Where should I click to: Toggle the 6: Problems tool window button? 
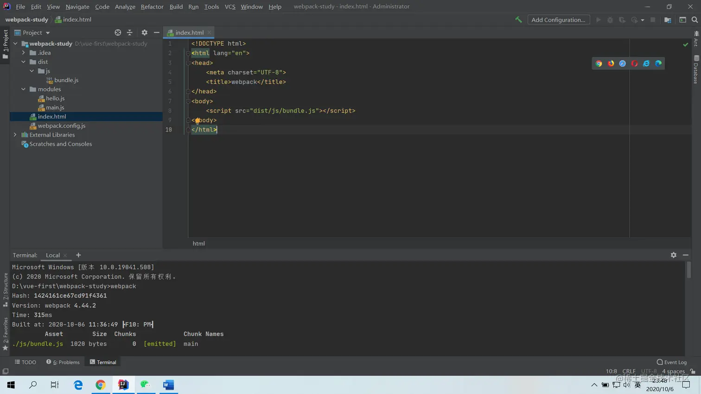click(x=63, y=362)
